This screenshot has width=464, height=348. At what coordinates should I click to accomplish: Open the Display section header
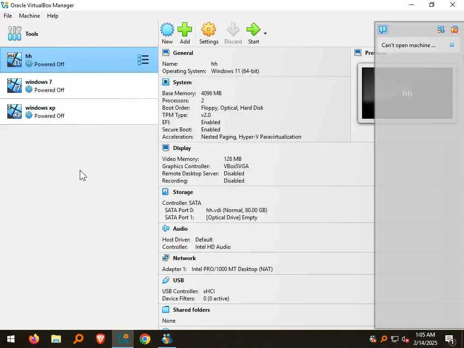pos(182,148)
